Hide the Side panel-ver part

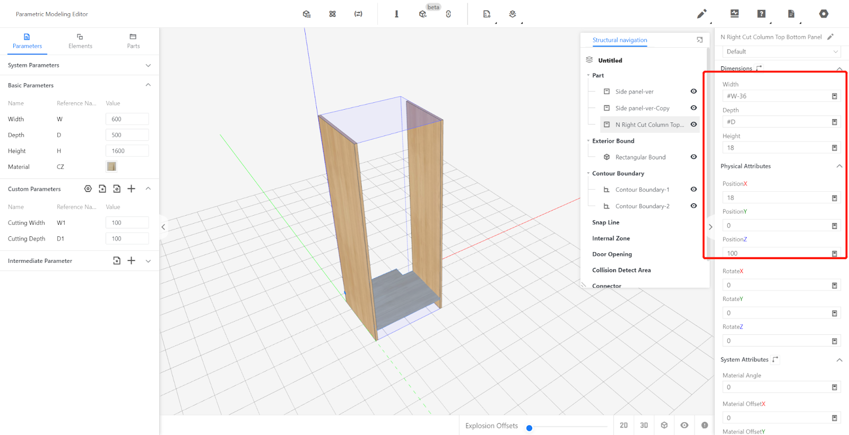pos(694,91)
